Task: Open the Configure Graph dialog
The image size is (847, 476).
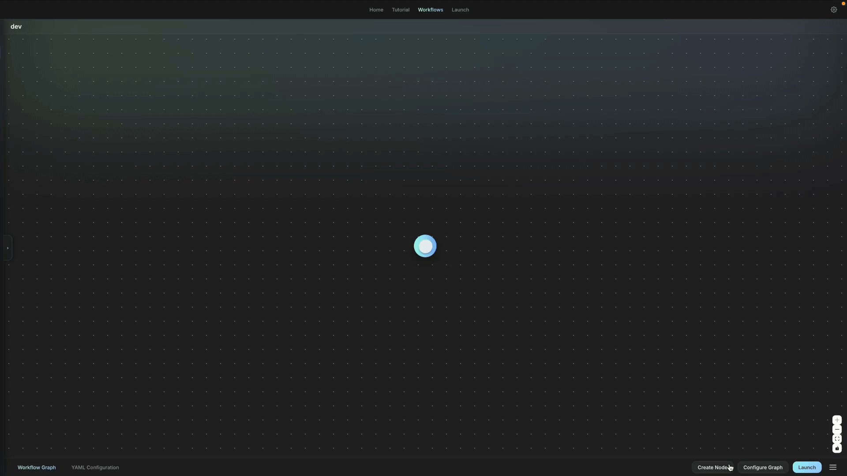Action: [x=762, y=468]
